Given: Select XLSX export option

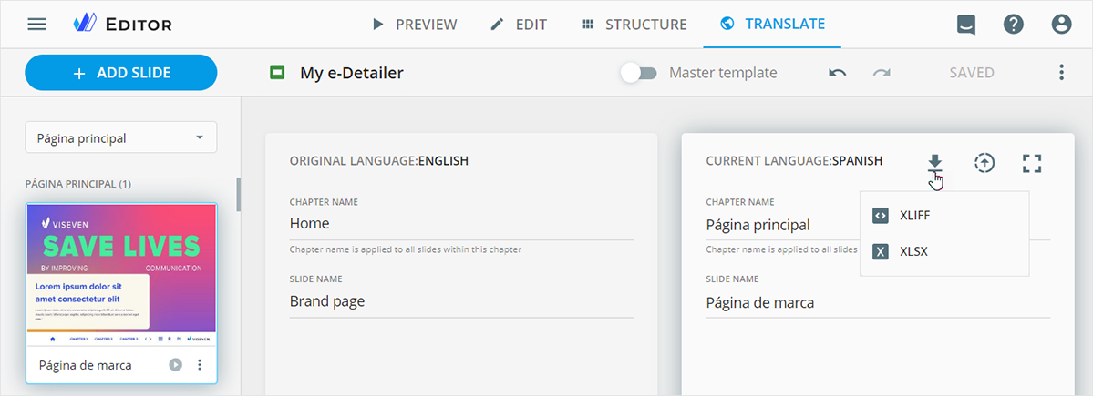Looking at the screenshot, I should tap(913, 251).
